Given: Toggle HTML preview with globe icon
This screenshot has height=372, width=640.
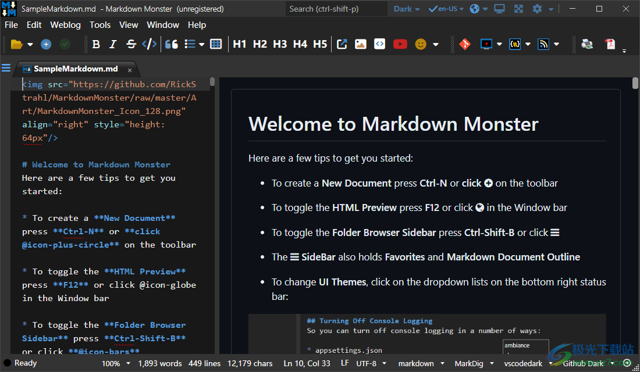Looking at the screenshot, I should click(474, 9).
